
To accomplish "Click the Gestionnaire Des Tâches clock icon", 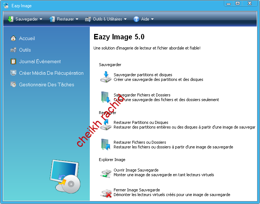I will click(13, 84).
